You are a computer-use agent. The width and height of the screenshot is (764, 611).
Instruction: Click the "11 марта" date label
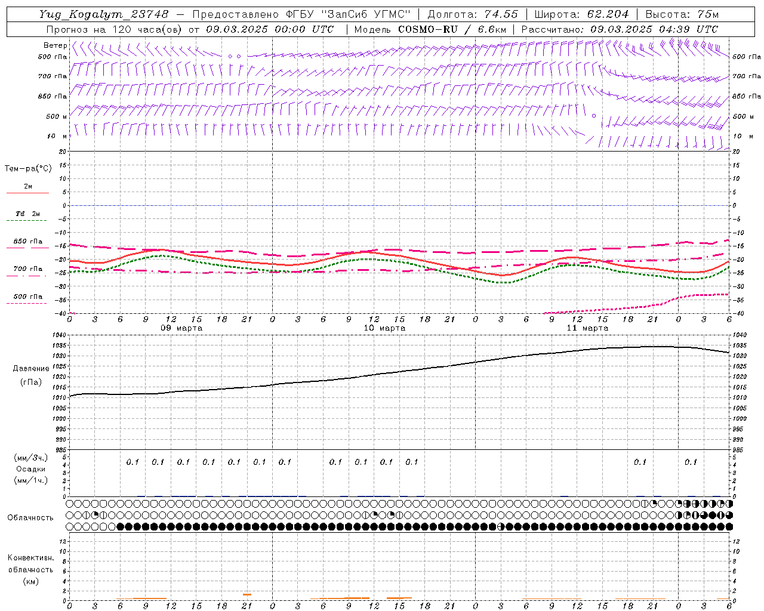tap(587, 328)
